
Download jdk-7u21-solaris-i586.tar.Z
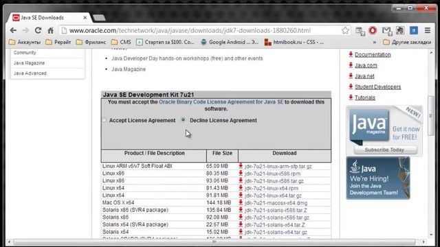(x=276, y=210)
